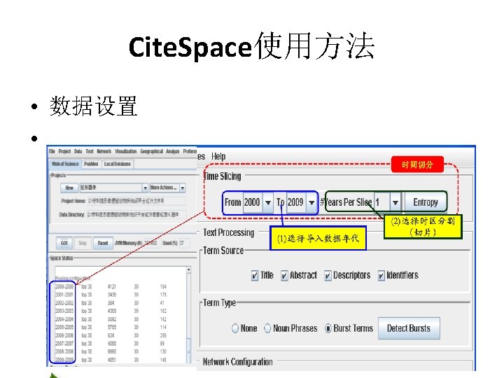This screenshot has width=504, height=378.
Task: Click the Term Source group label
Action: pos(223,251)
